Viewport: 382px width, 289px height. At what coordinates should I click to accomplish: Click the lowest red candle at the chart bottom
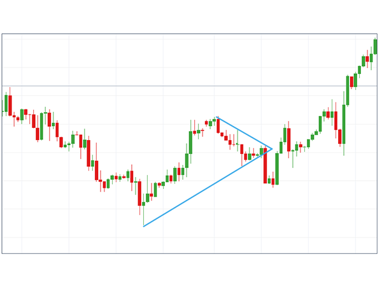(x=139, y=193)
